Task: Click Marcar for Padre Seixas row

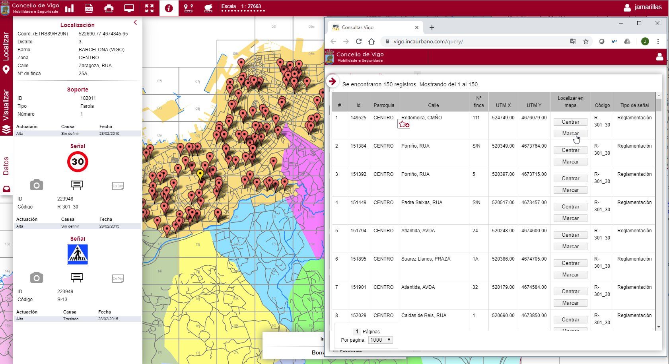Action: (x=570, y=218)
